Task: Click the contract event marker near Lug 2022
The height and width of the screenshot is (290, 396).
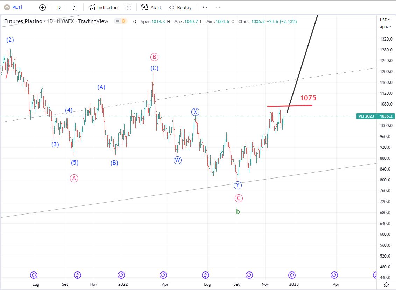Action: [206, 275]
